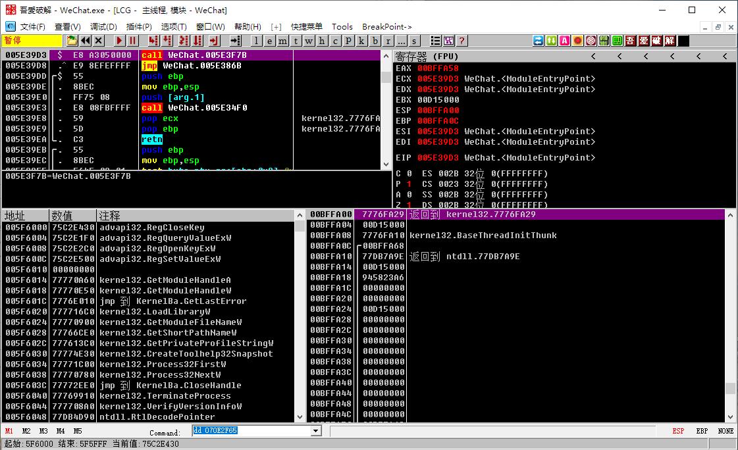Expand the Command input dropdown arrow
Image resolution: width=738 pixels, height=450 pixels.
pyautogui.click(x=315, y=431)
